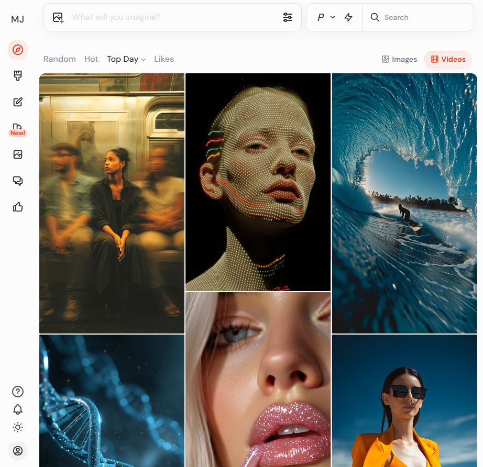Select the Likes tab
This screenshot has height=467, width=483.
click(164, 59)
